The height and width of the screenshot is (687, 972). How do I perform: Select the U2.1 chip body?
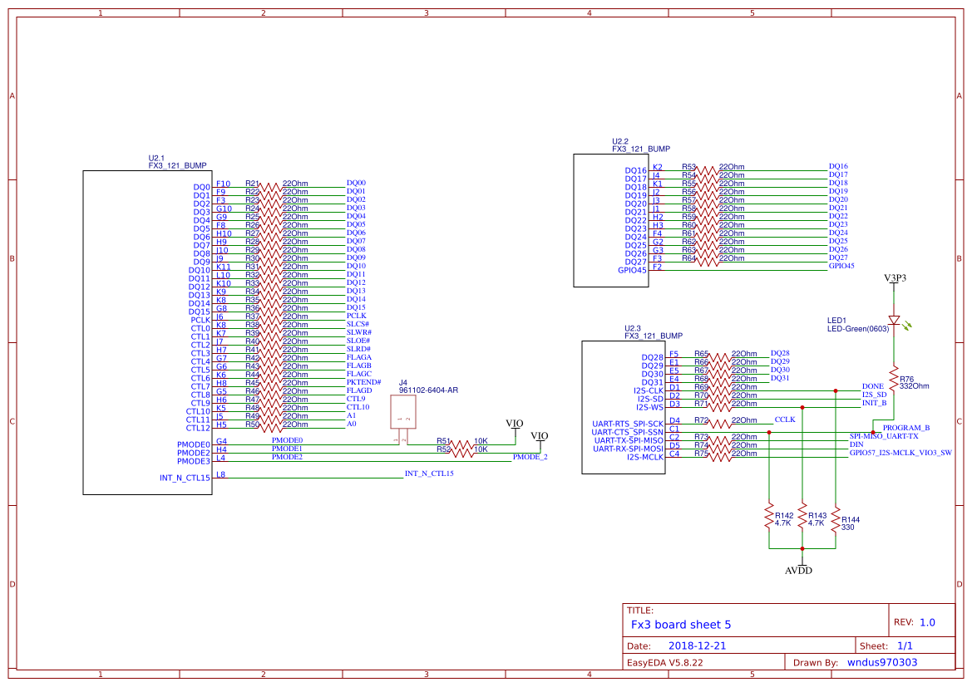click(x=147, y=332)
